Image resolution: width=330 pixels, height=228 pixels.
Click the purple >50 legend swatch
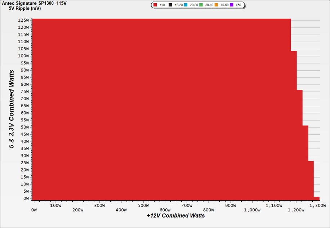point(232,5)
